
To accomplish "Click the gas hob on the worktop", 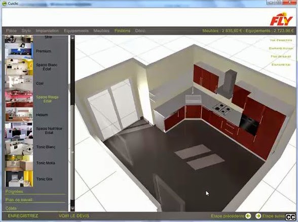I will 222,108.
